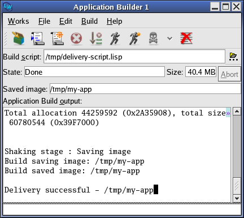
Task: Click the Saved image path field
Action: pyautogui.click(x=145, y=89)
